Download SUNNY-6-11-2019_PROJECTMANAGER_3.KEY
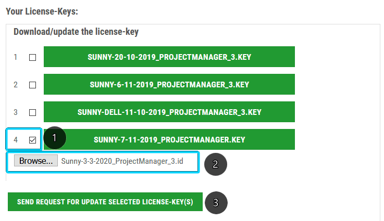384x221 pixels. coord(169,84)
